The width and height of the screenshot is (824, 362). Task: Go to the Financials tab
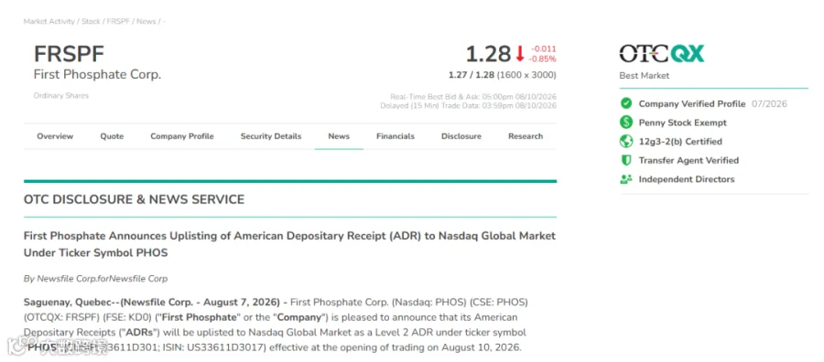396,136
